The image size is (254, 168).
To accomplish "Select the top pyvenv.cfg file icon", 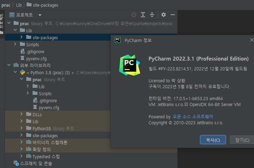I will 22,58.
